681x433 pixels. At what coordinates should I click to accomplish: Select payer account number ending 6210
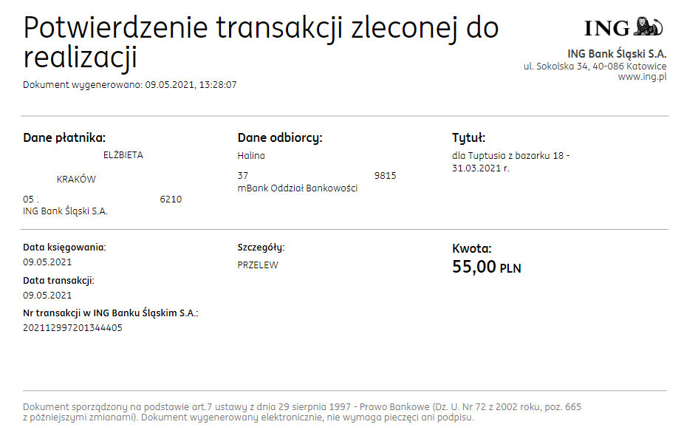click(103, 200)
